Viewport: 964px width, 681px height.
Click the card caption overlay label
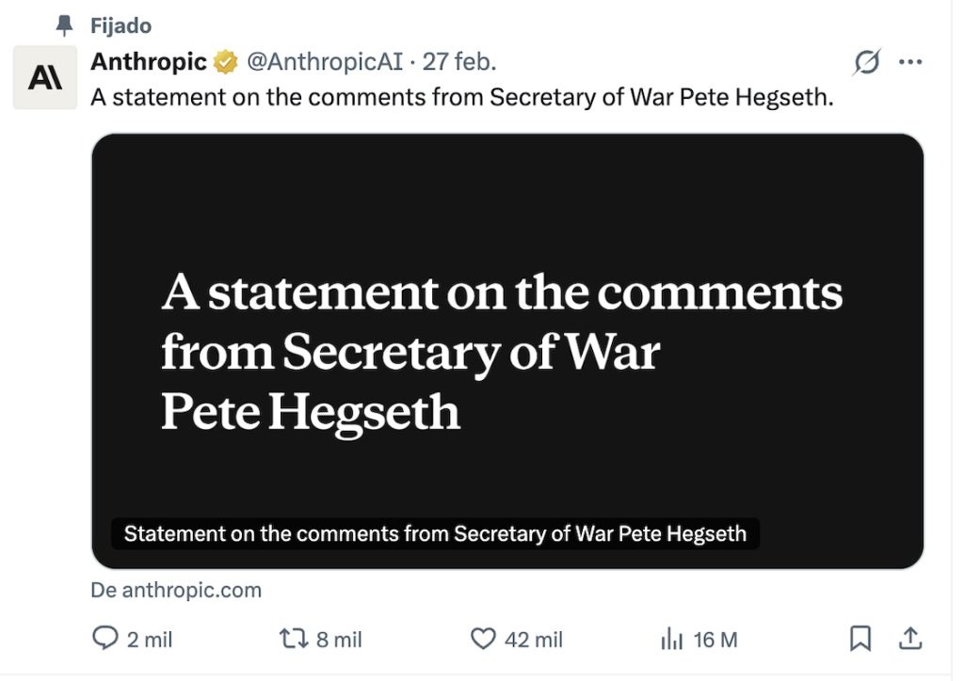[x=435, y=534]
